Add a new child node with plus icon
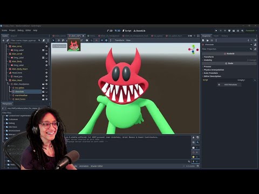The height and width of the screenshot is (194, 259). point(3,40)
